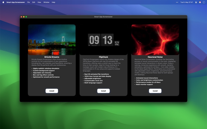The image size is (207, 129).
Task: Open the Apple menu
Action: click(x=3, y=2)
